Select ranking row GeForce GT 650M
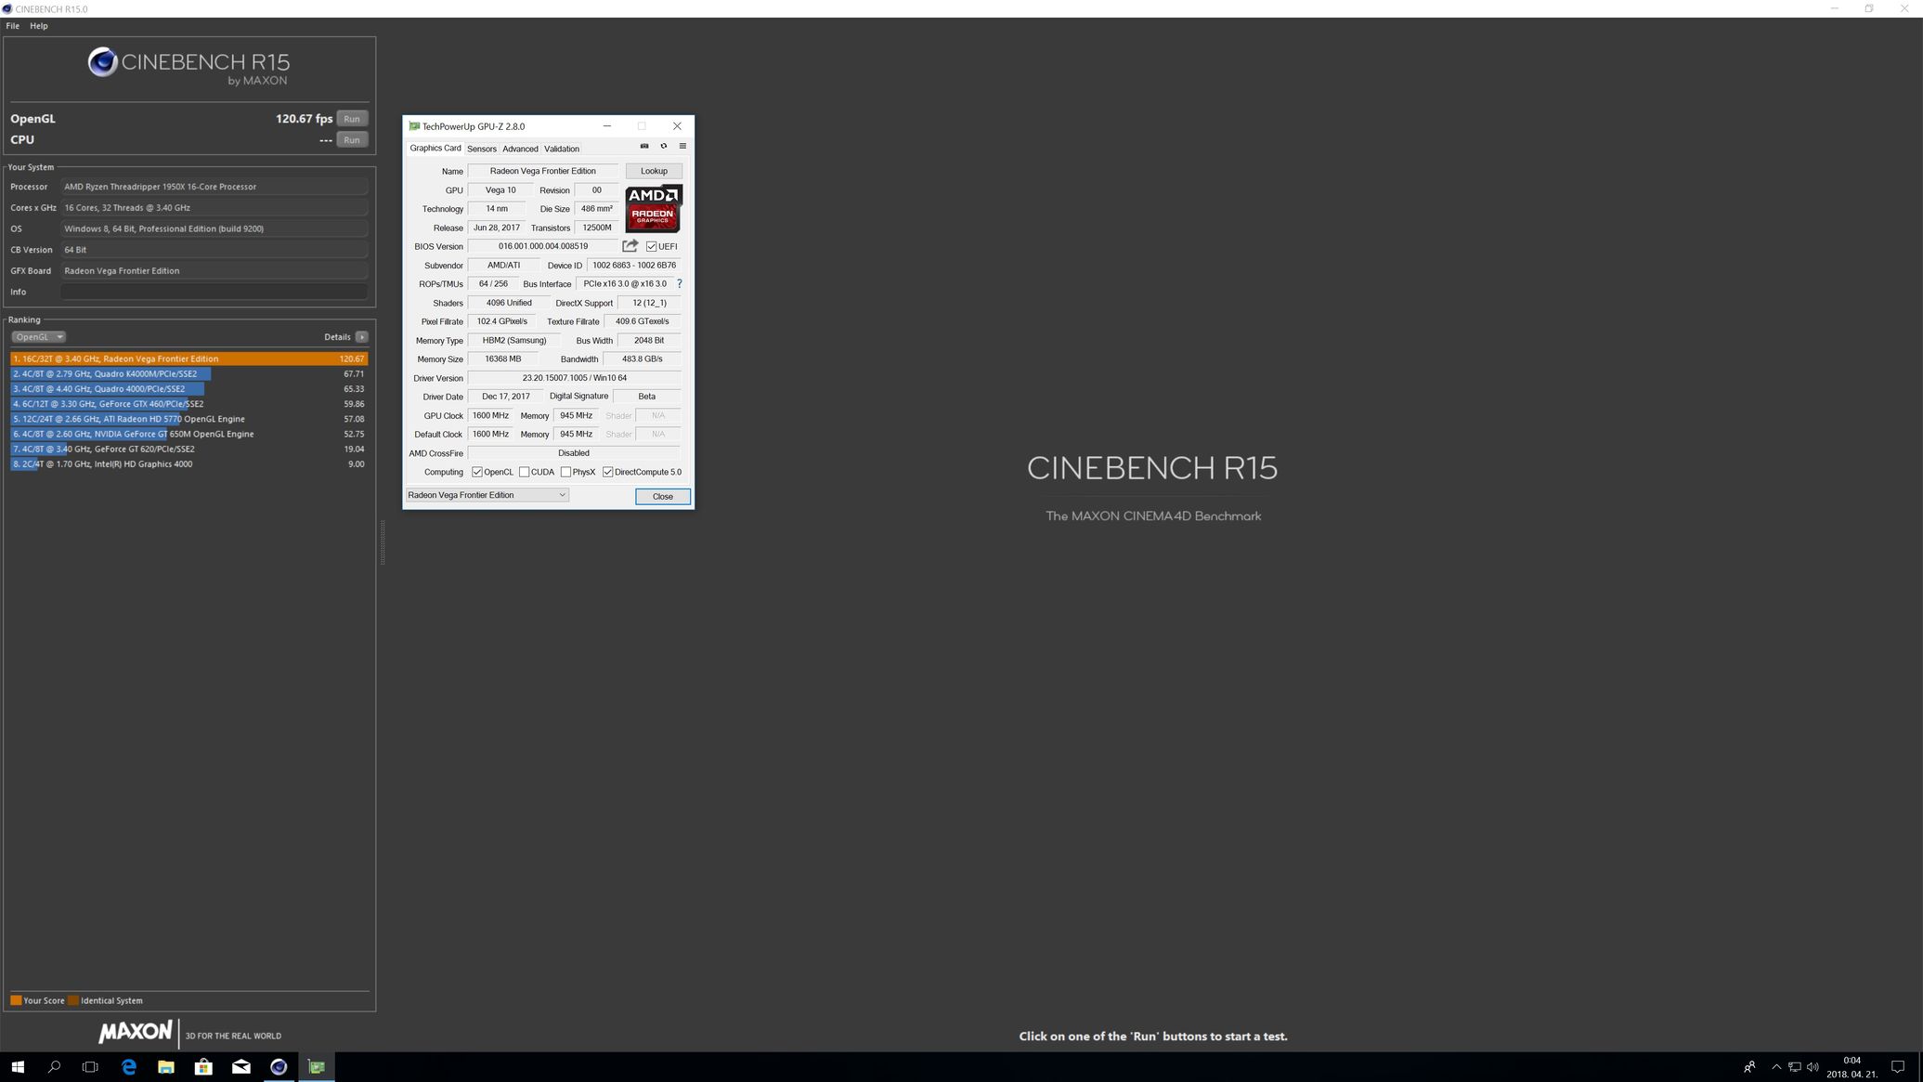The width and height of the screenshot is (1923, 1082). (x=189, y=434)
